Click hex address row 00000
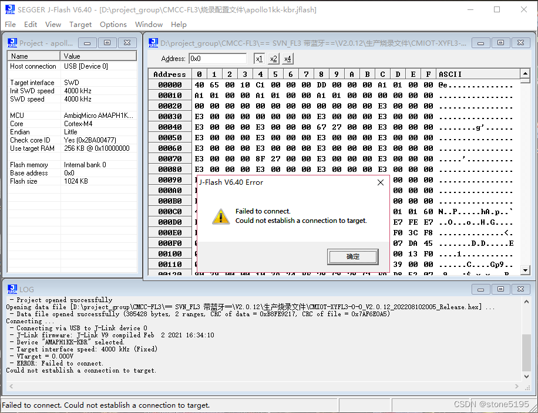The height and width of the screenshot is (413, 538). (x=170, y=85)
